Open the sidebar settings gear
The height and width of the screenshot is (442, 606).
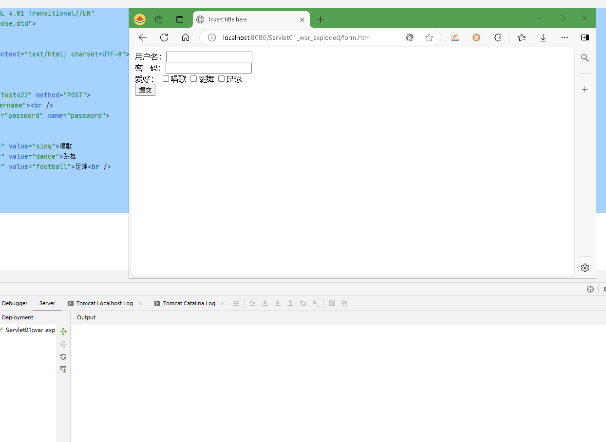585,268
